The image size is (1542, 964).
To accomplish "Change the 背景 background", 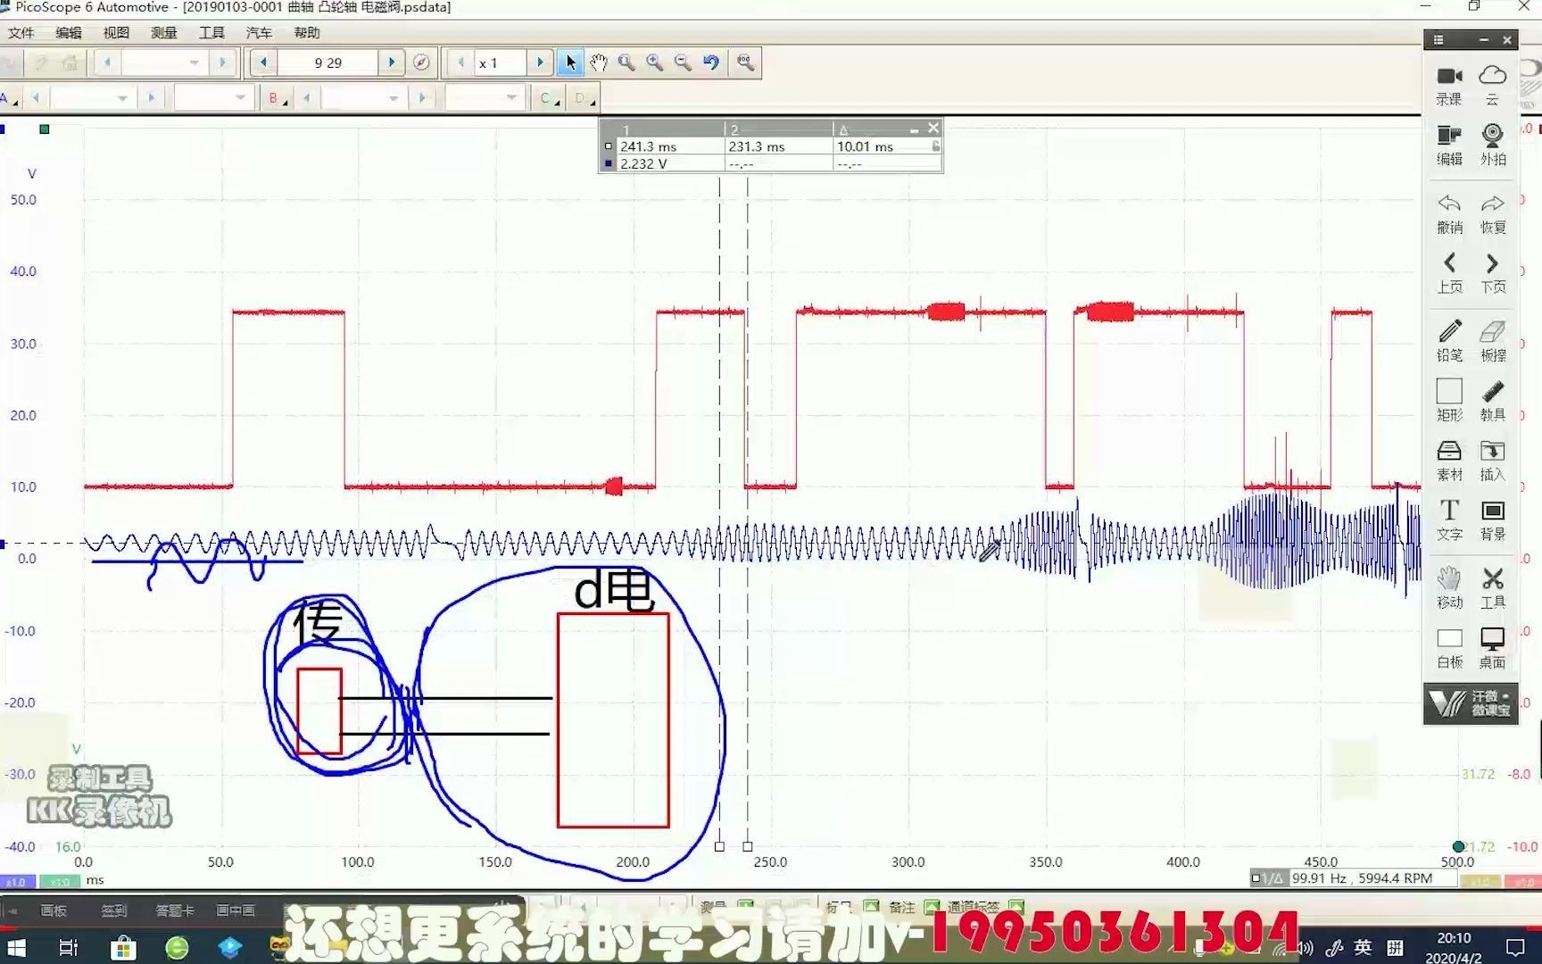I will 1493,520.
